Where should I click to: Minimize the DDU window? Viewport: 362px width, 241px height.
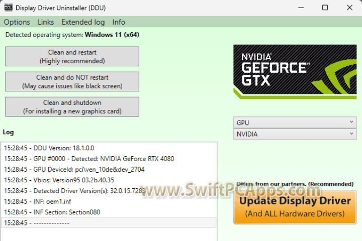pyautogui.click(x=301, y=8)
